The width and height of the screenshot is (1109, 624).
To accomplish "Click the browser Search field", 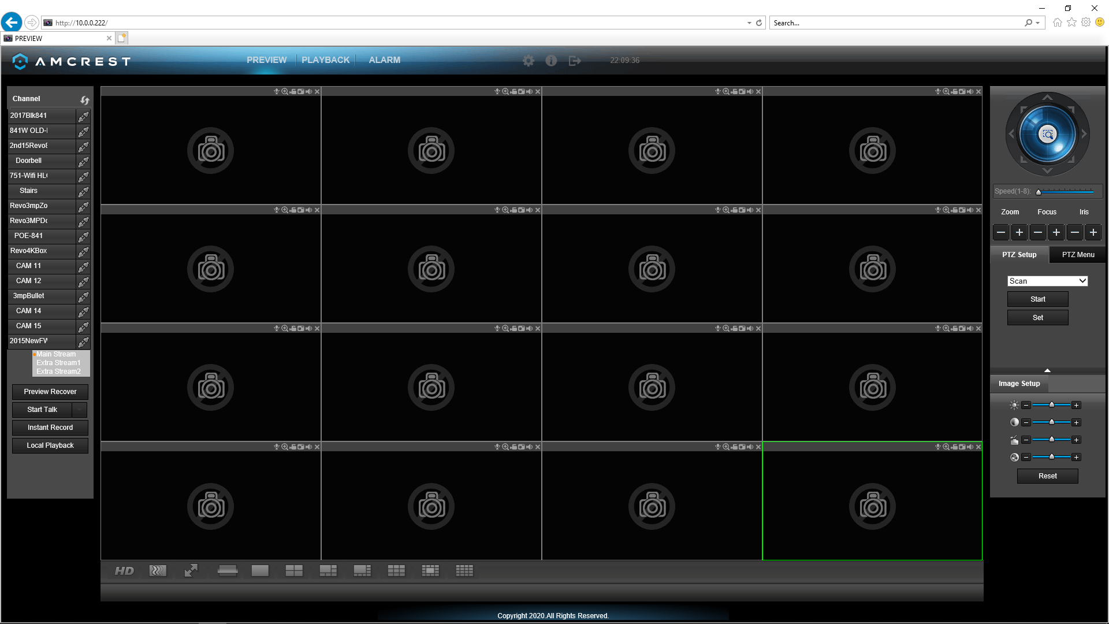I will 897,23.
